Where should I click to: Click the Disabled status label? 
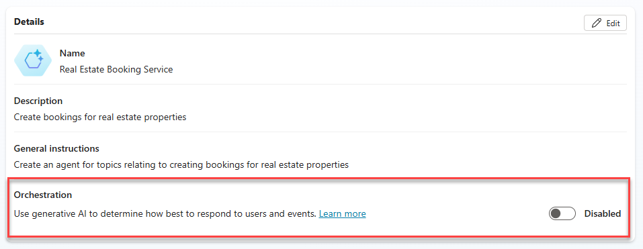click(603, 213)
